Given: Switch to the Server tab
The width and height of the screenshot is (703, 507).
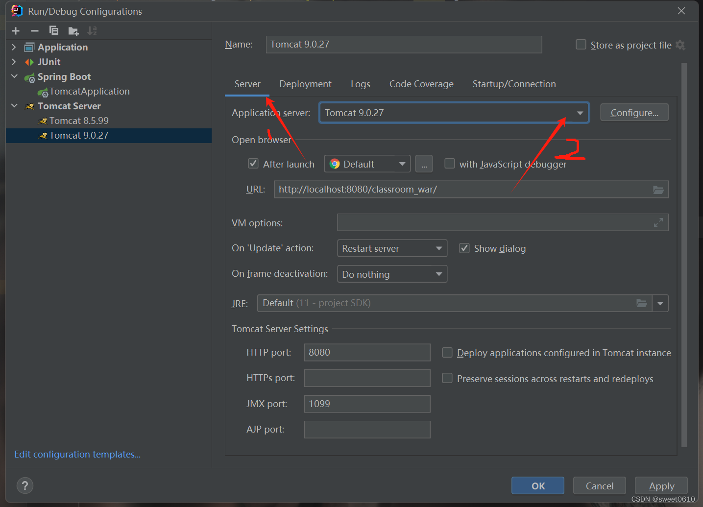Looking at the screenshot, I should click(x=247, y=84).
